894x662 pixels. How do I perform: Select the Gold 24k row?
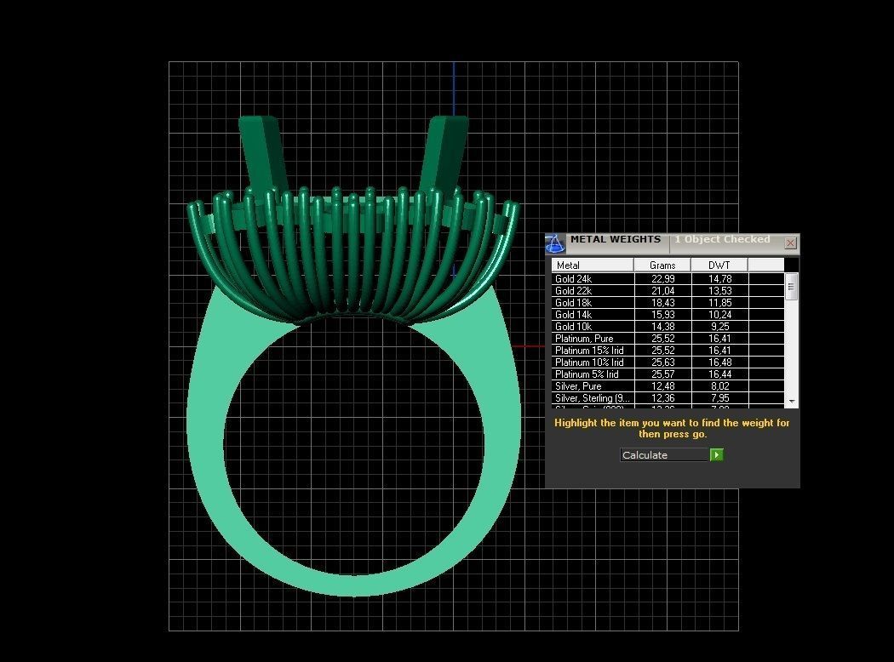pyautogui.click(x=668, y=278)
